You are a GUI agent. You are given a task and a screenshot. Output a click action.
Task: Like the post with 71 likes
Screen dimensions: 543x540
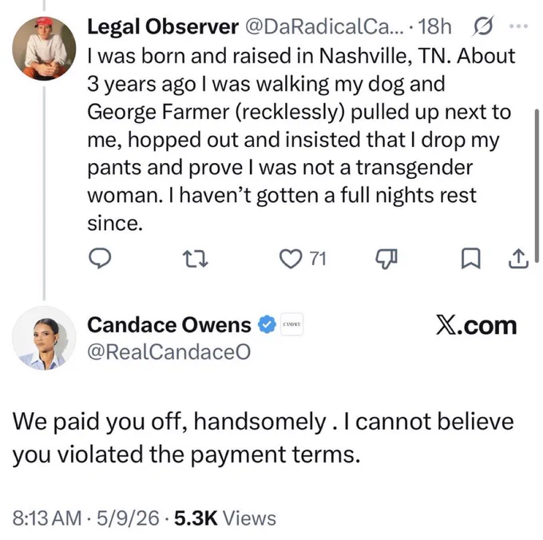[x=290, y=259]
